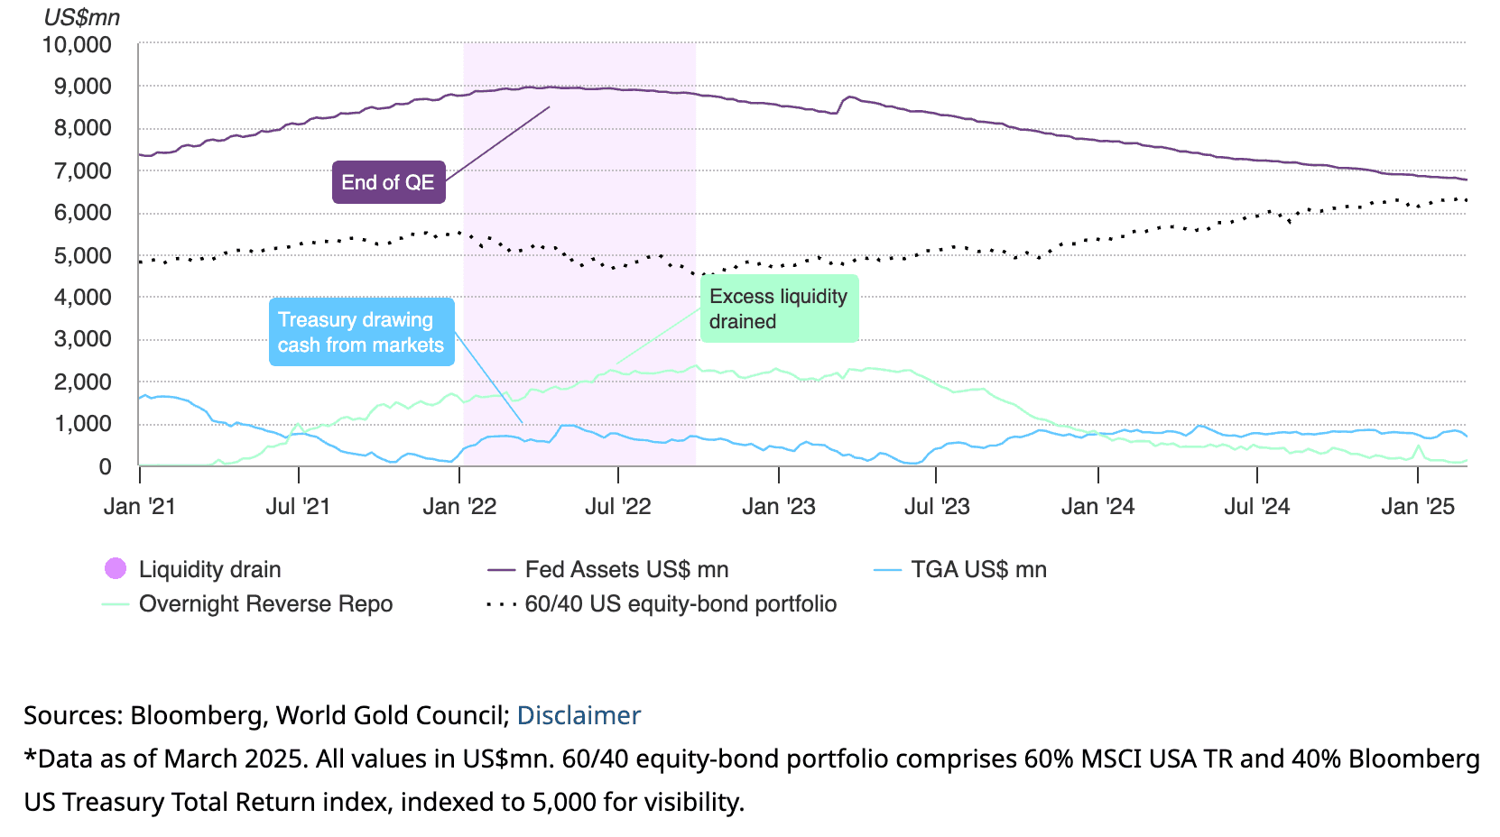Viewport: 1500px width, 837px height.
Task: Click the End of QE annotation
Action: [x=388, y=182]
